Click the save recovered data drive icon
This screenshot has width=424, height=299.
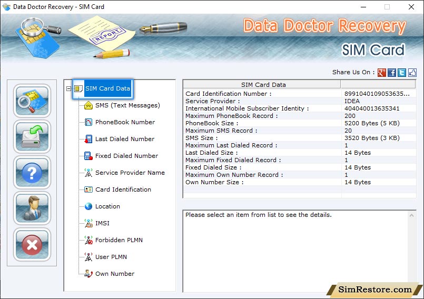click(32, 136)
